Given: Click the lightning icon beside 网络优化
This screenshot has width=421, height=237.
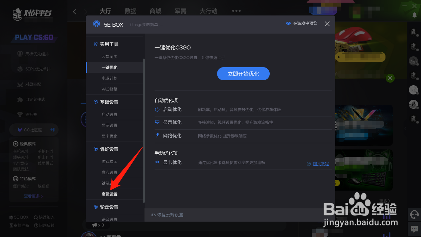Looking at the screenshot, I should coord(157,135).
